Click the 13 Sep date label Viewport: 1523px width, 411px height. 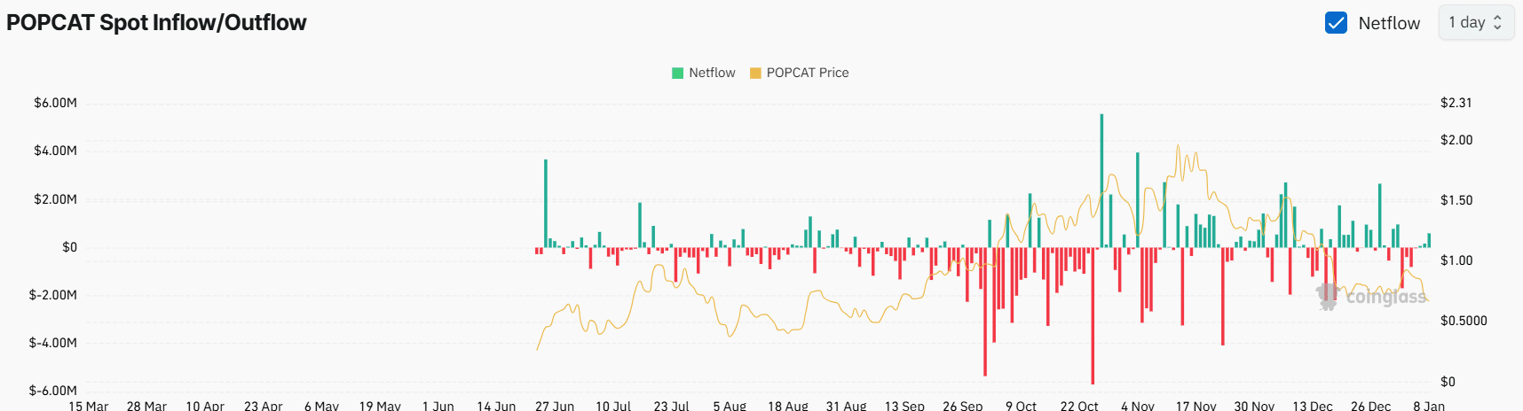tap(904, 405)
